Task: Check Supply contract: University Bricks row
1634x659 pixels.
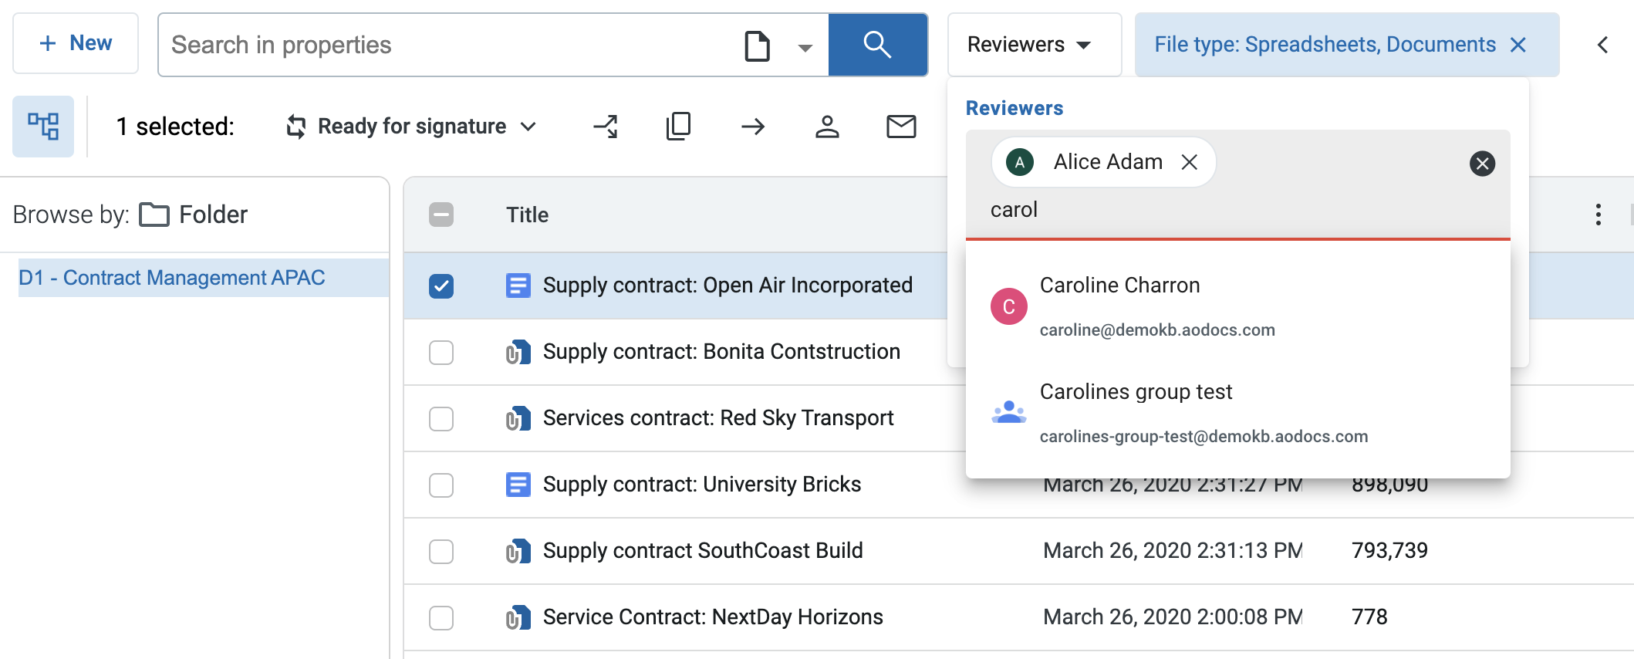Action: pyautogui.click(x=441, y=485)
